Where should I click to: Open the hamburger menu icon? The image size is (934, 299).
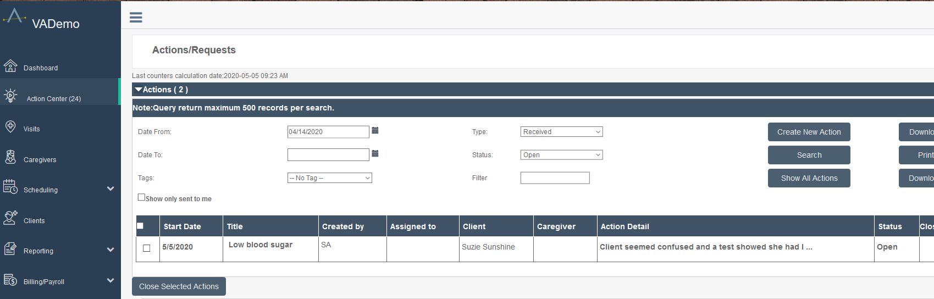click(x=136, y=18)
